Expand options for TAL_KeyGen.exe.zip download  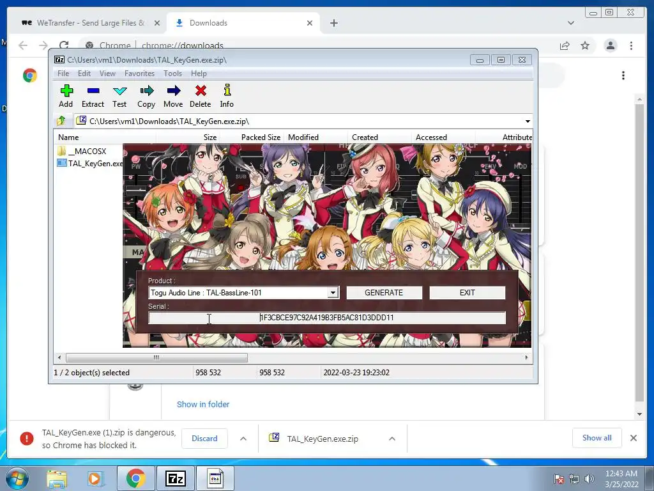(x=392, y=439)
